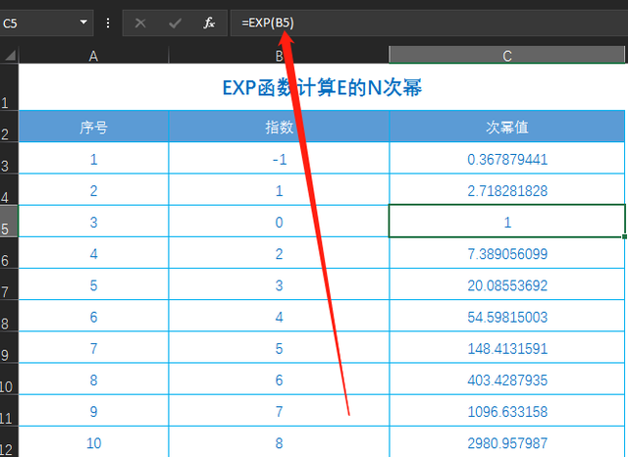Select the 指数 header cell
628x457 pixels.
click(279, 127)
